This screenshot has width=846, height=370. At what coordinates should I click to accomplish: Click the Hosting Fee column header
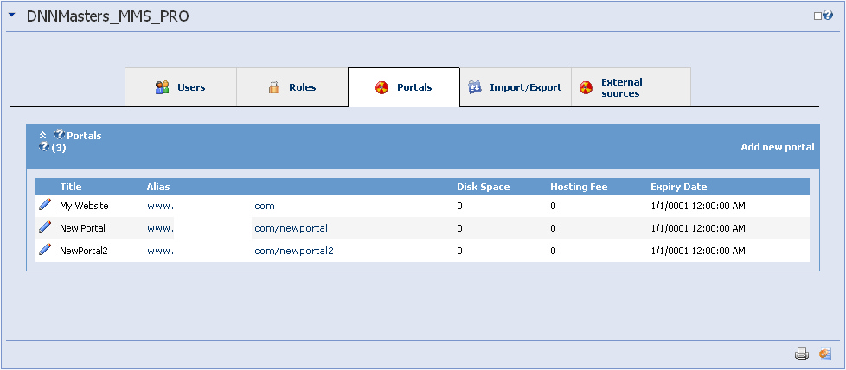pos(579,187)
